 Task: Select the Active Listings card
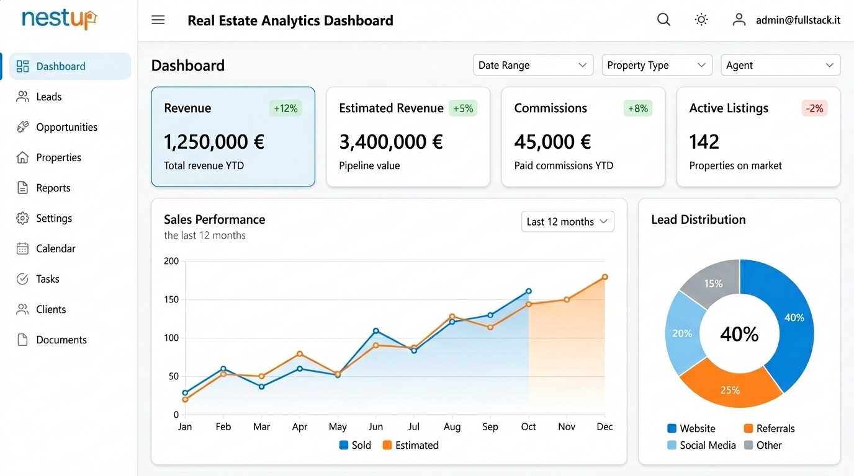click(758, 137)
